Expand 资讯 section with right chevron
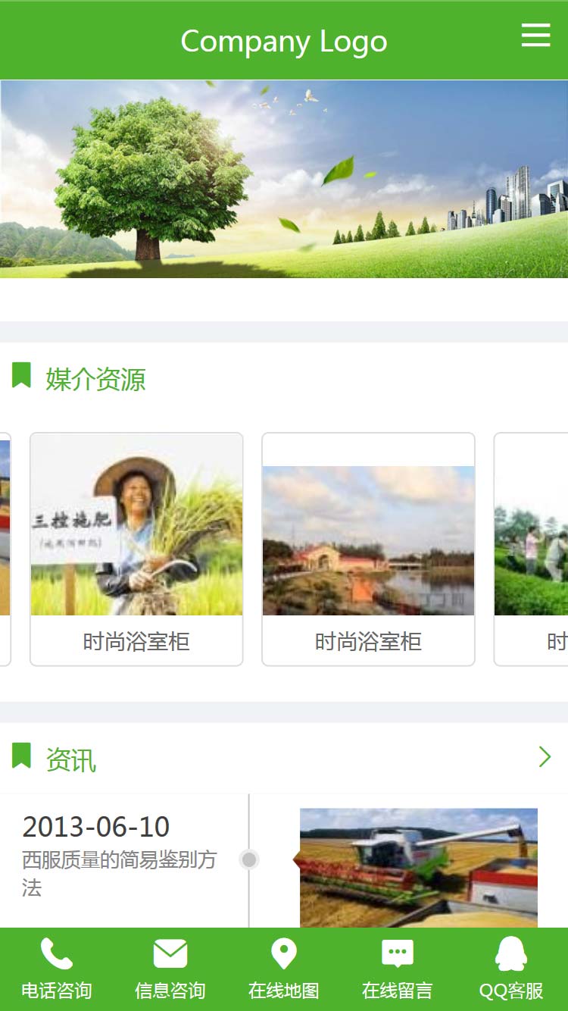The image size is (568, 1011). (545, 756)
